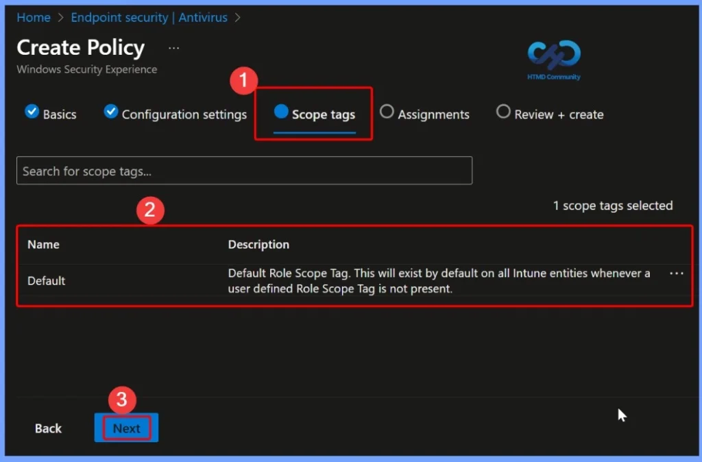This screenshot has width=702, height=462.
Task: Navigate to Home via the breadcrumb
Action: coord(33,17)
